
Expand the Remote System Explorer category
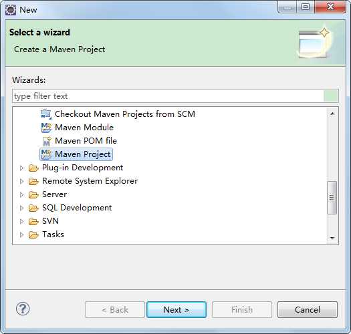pyautogui.click(x=21, y=181)
